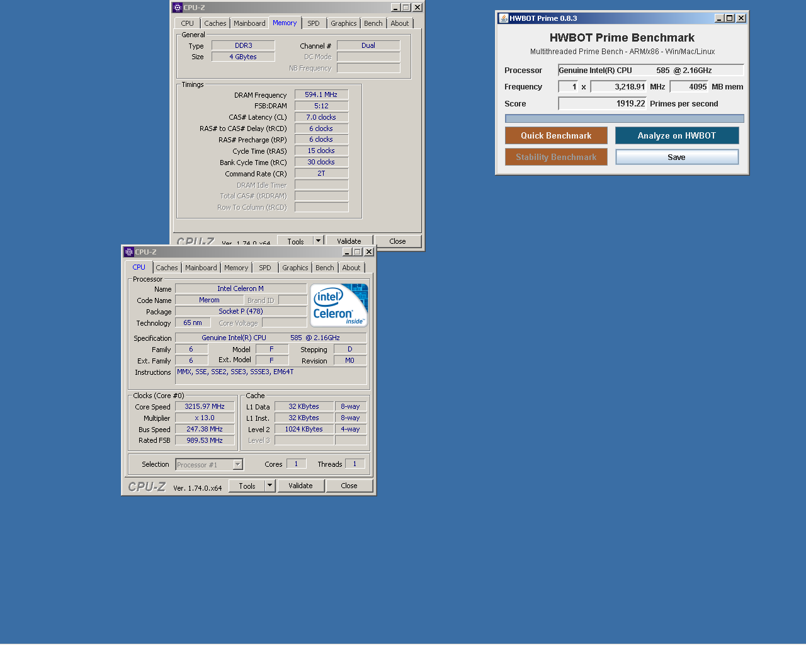Click Package value Socket P (478)
806x645 pixels.
[241, 312]
